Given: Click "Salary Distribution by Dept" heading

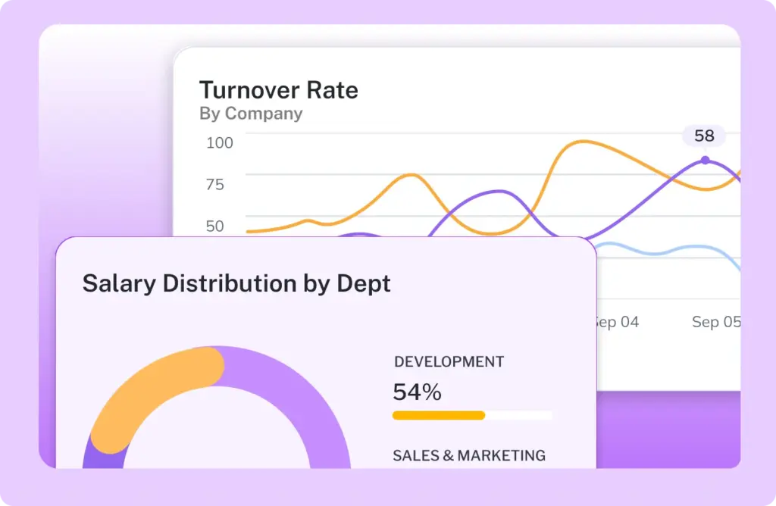Looking at the screenshot, I should pyautogui.click(x=236, y=283).
